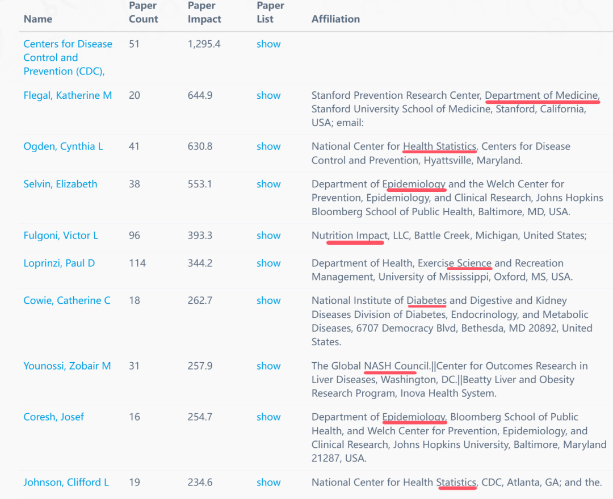
Task: Open Ogden, Cynthia L author link
Action: (63, 146)
